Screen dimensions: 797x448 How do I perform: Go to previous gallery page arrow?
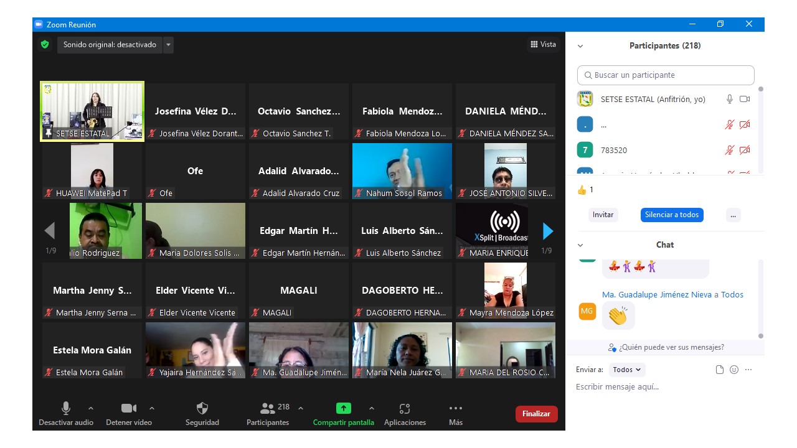(50, 231)
